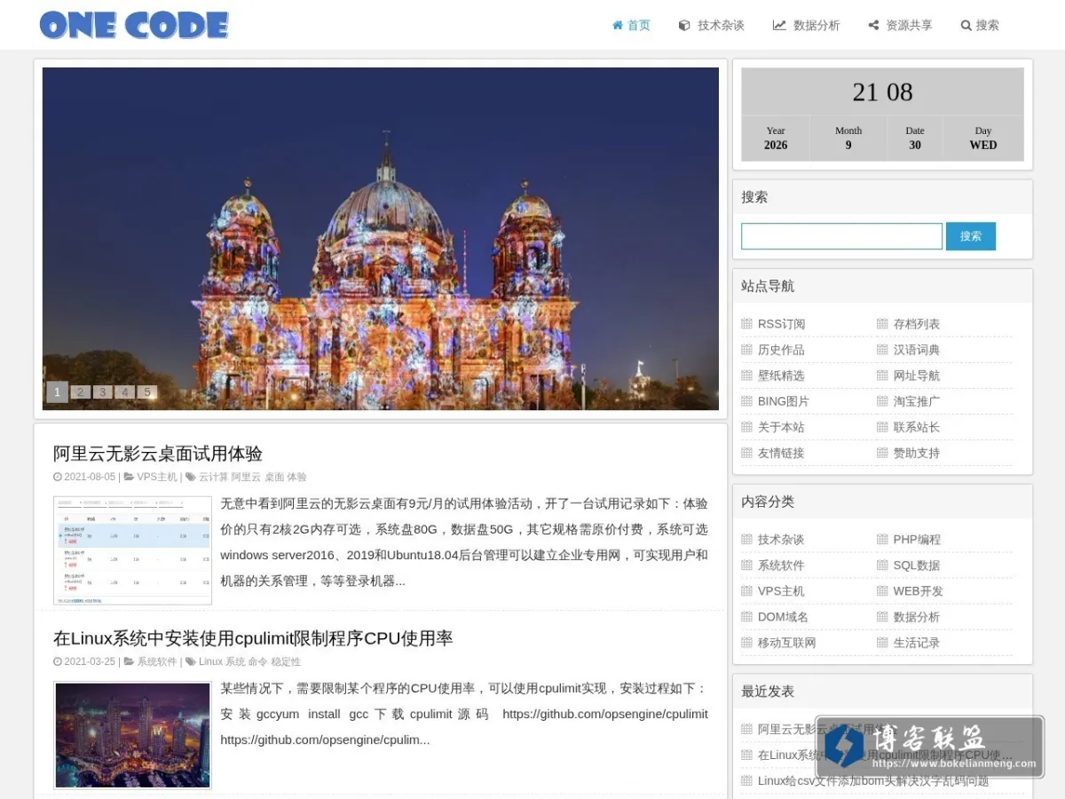This screenshot has height=799, width=1065.
Task: Open the 友情链接 link
Action: point(781,453)
